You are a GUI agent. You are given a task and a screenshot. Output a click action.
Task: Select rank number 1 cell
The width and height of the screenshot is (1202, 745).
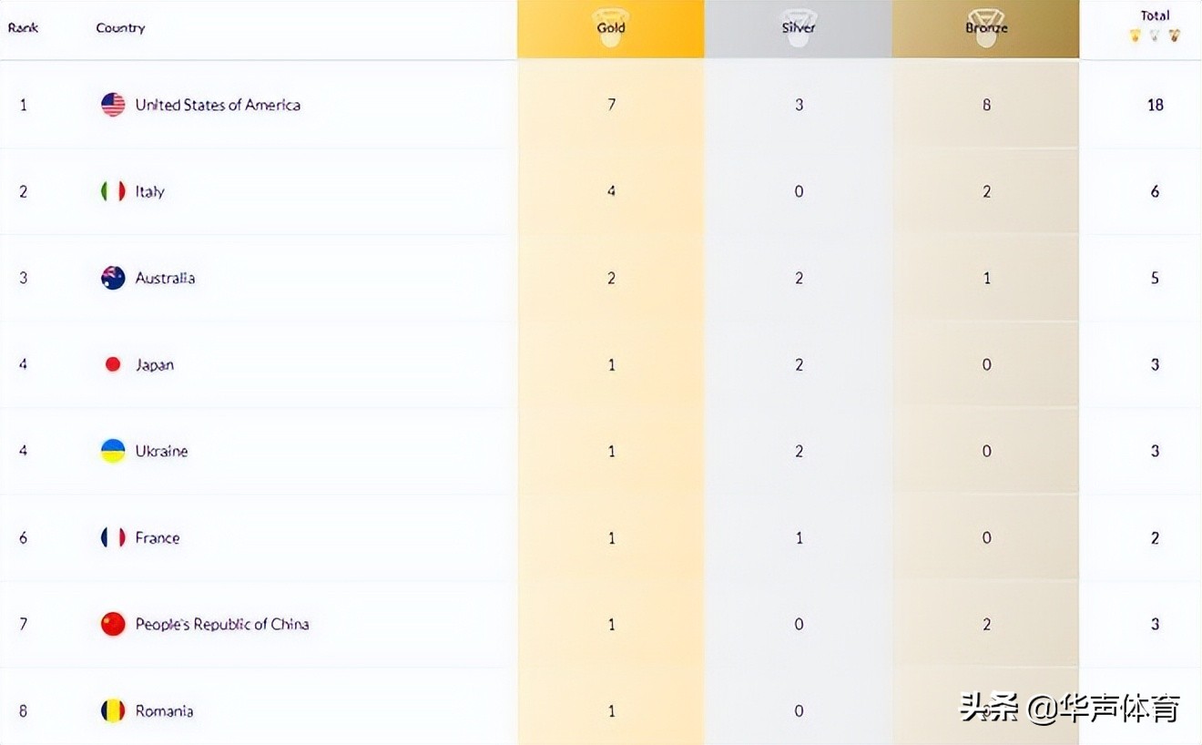click(24, 105)
